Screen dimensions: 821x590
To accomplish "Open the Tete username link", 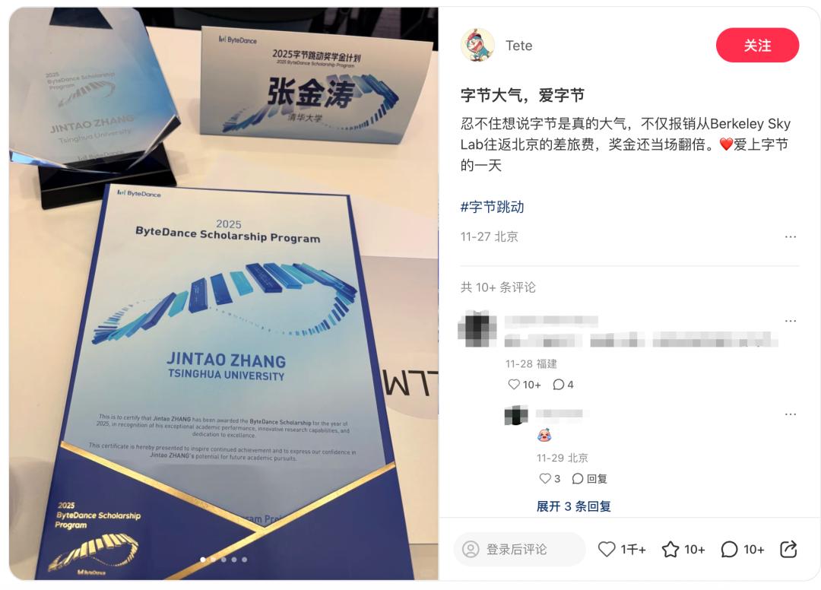I will point(519,46).
